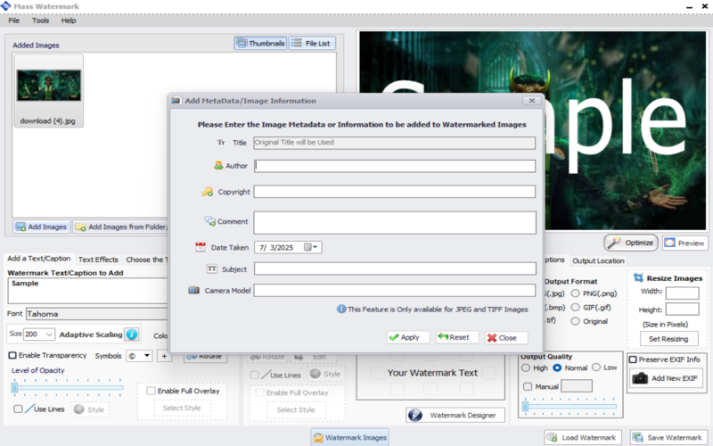Click into the Author field
713x446 pixels.
point(394,166)
